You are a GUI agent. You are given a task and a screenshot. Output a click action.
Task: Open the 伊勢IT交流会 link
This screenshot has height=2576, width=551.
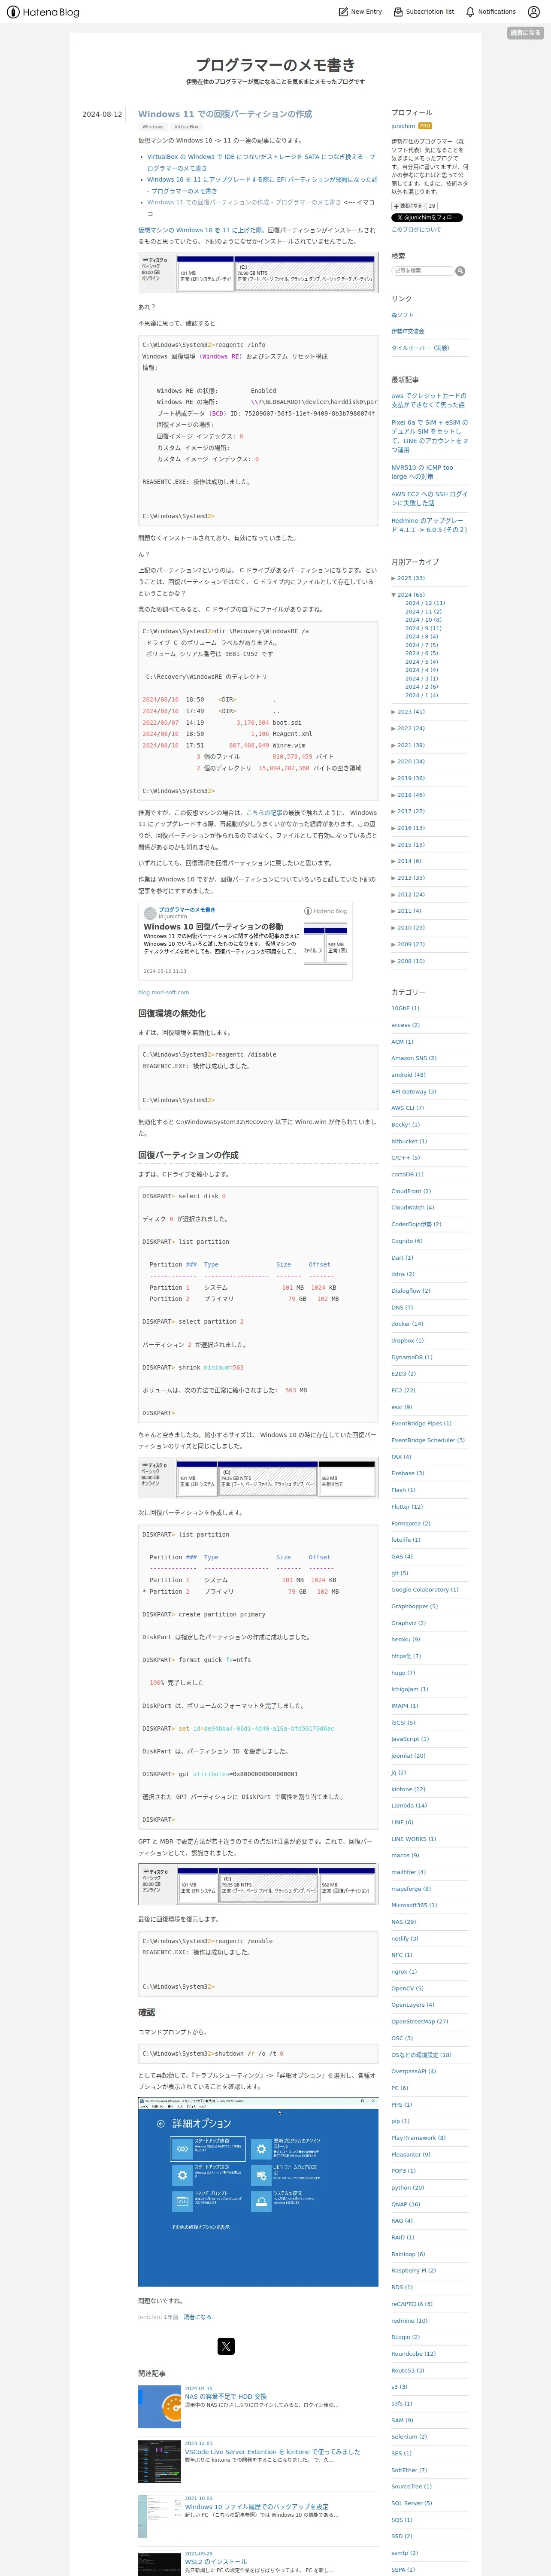point(408,331)
